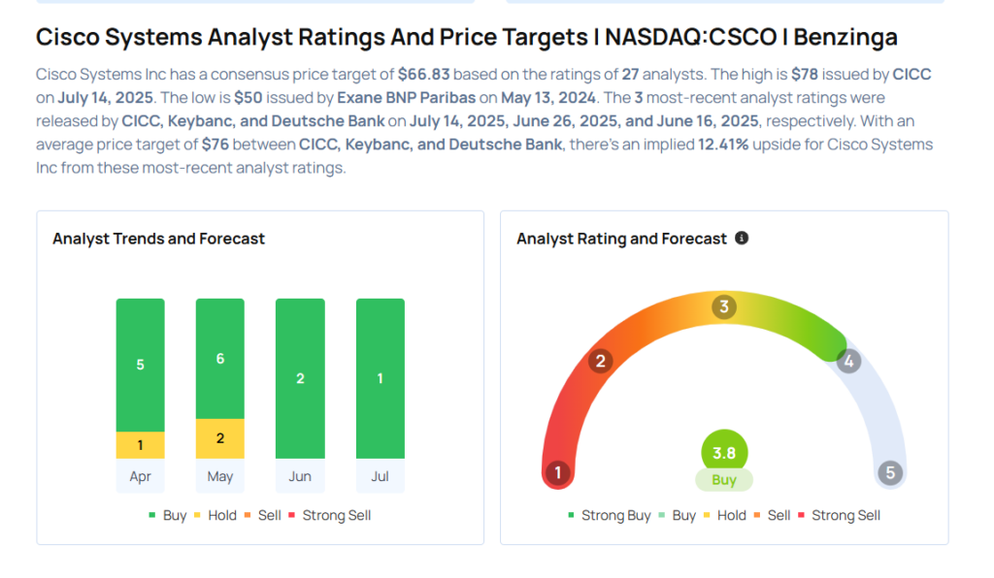Toggle Buy series in the Trends legend

[x=167, y=515]
